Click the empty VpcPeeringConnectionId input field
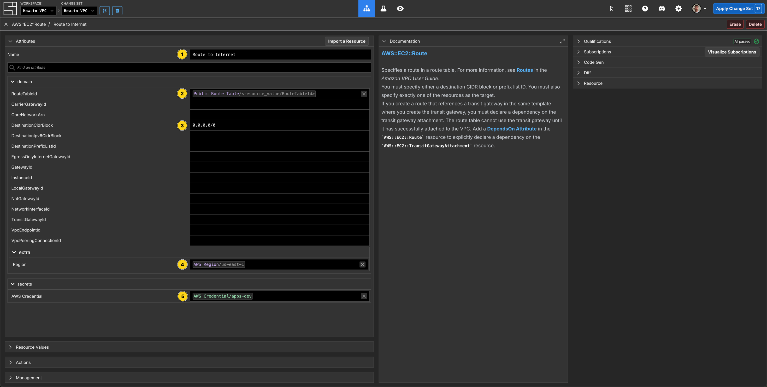This screenshot has height=387, width=767. 280,241
